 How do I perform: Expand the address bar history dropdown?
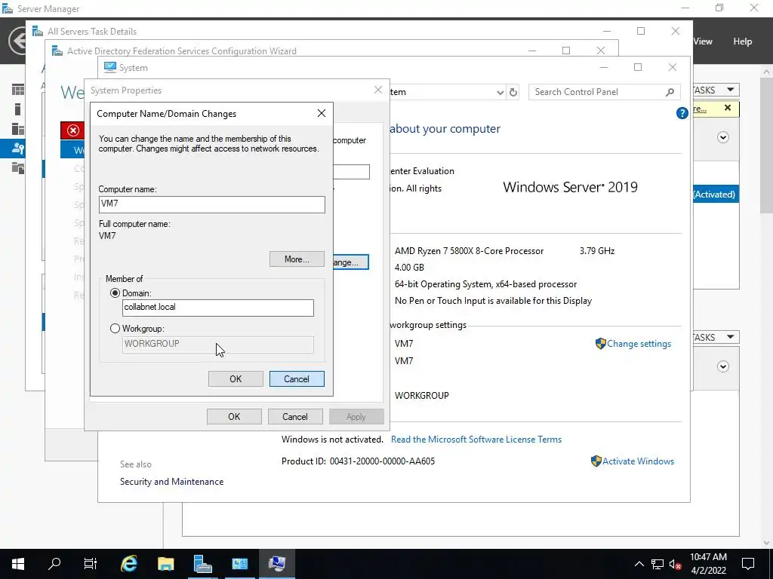coord(500,93)
